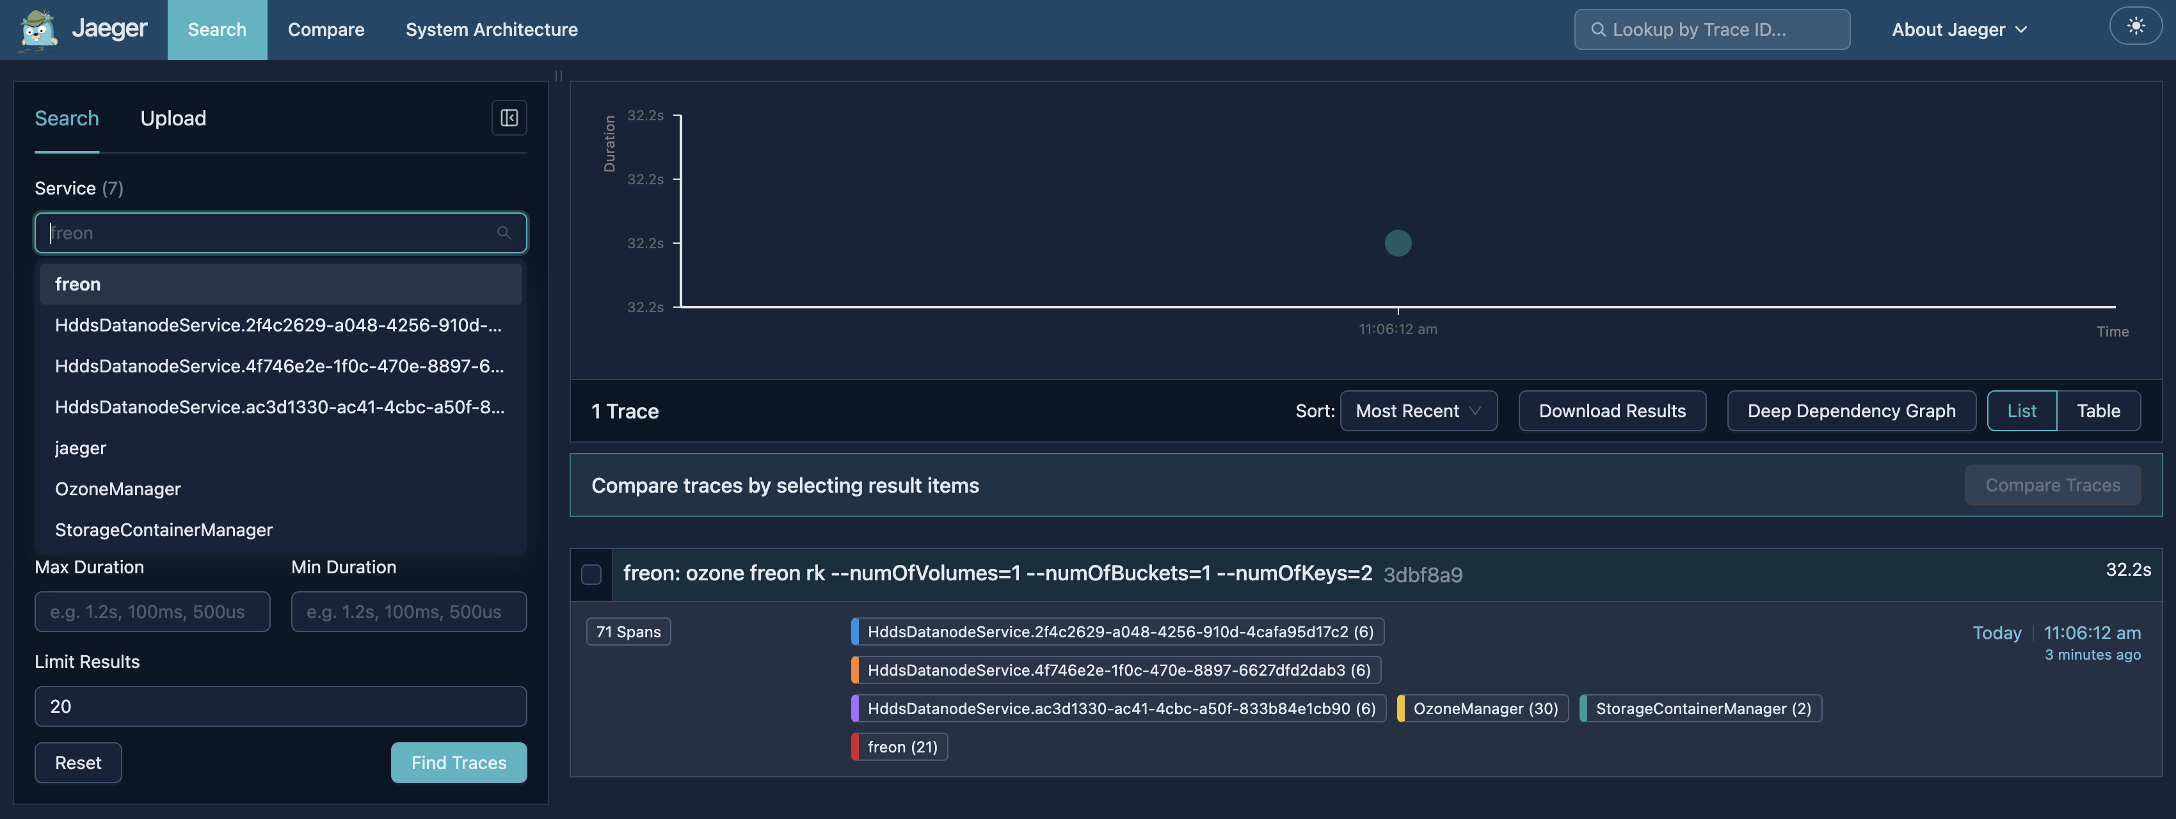Switch results to List view
The width and height of the screenshot is (2176, 819).
2021,411
